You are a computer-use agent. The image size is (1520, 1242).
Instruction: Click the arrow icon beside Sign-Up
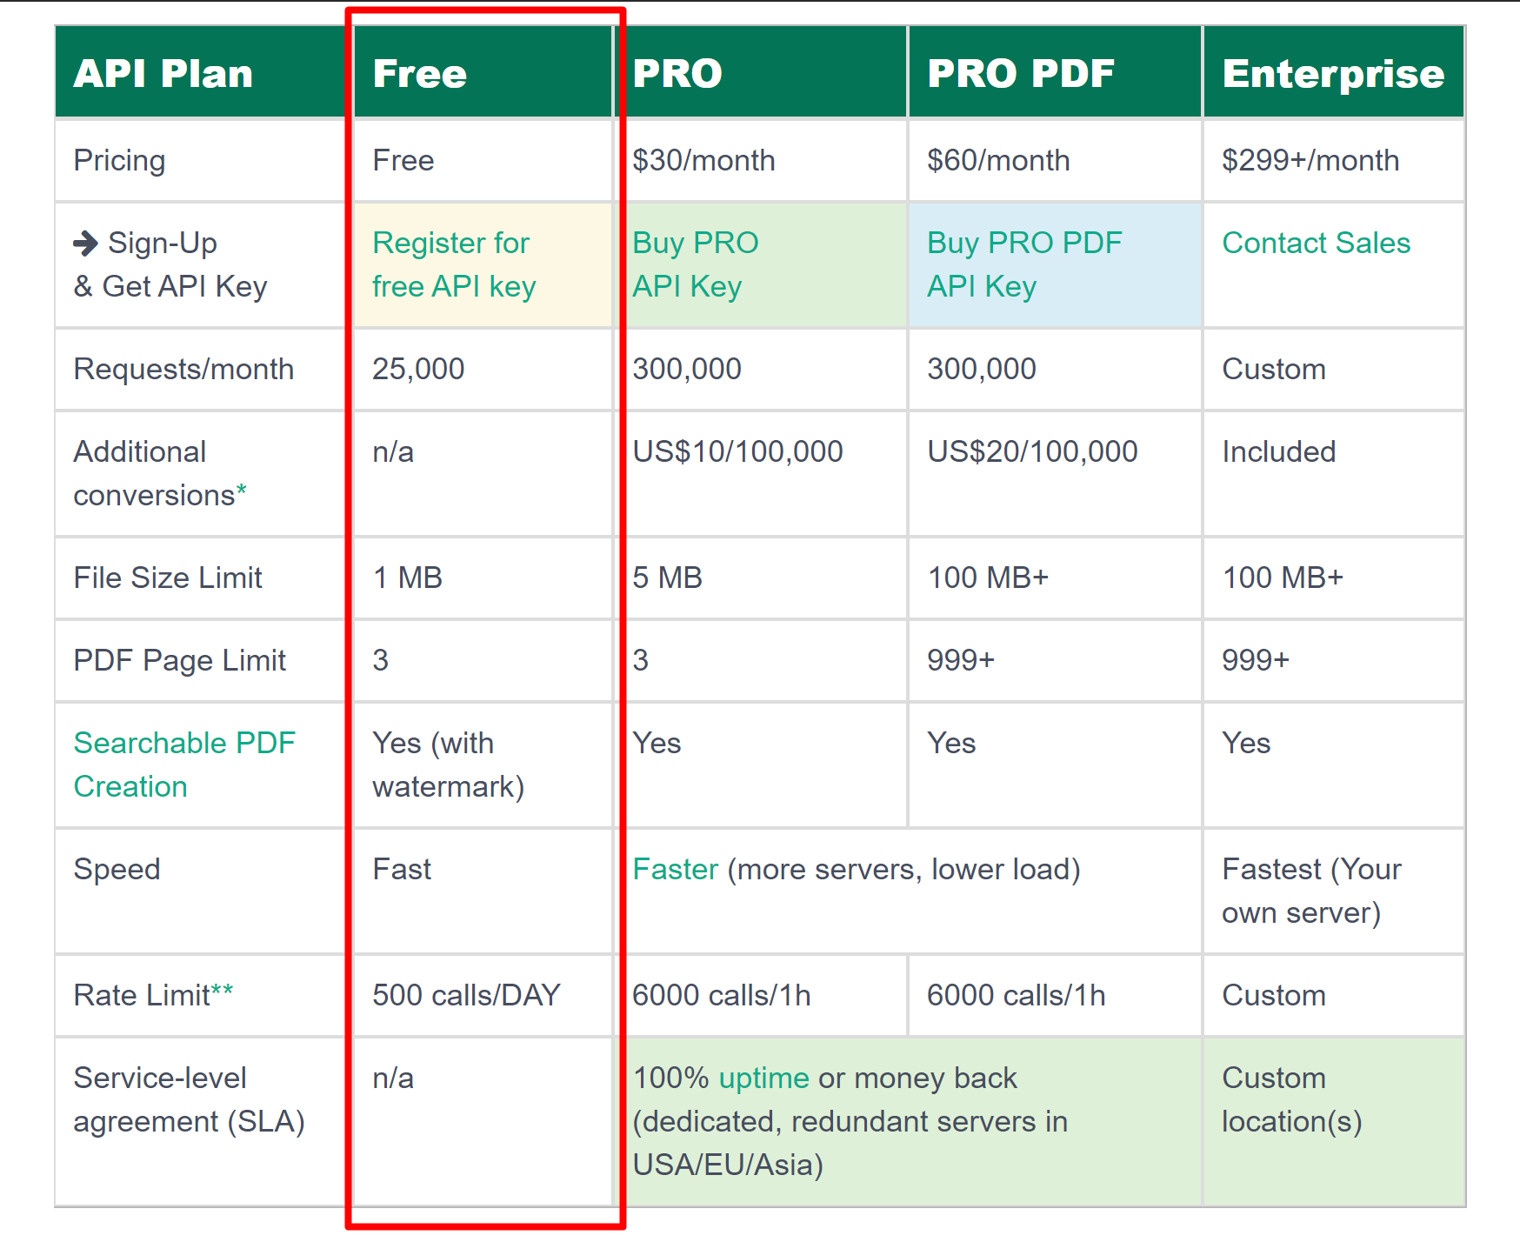(86, 243)
